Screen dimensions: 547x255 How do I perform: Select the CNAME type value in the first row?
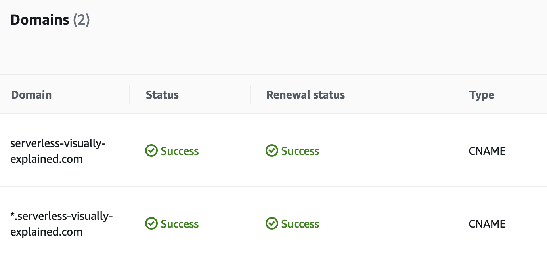pos(488,151)
